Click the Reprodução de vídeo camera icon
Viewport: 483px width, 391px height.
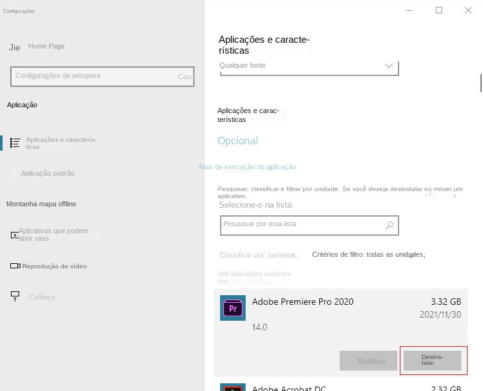15,266
